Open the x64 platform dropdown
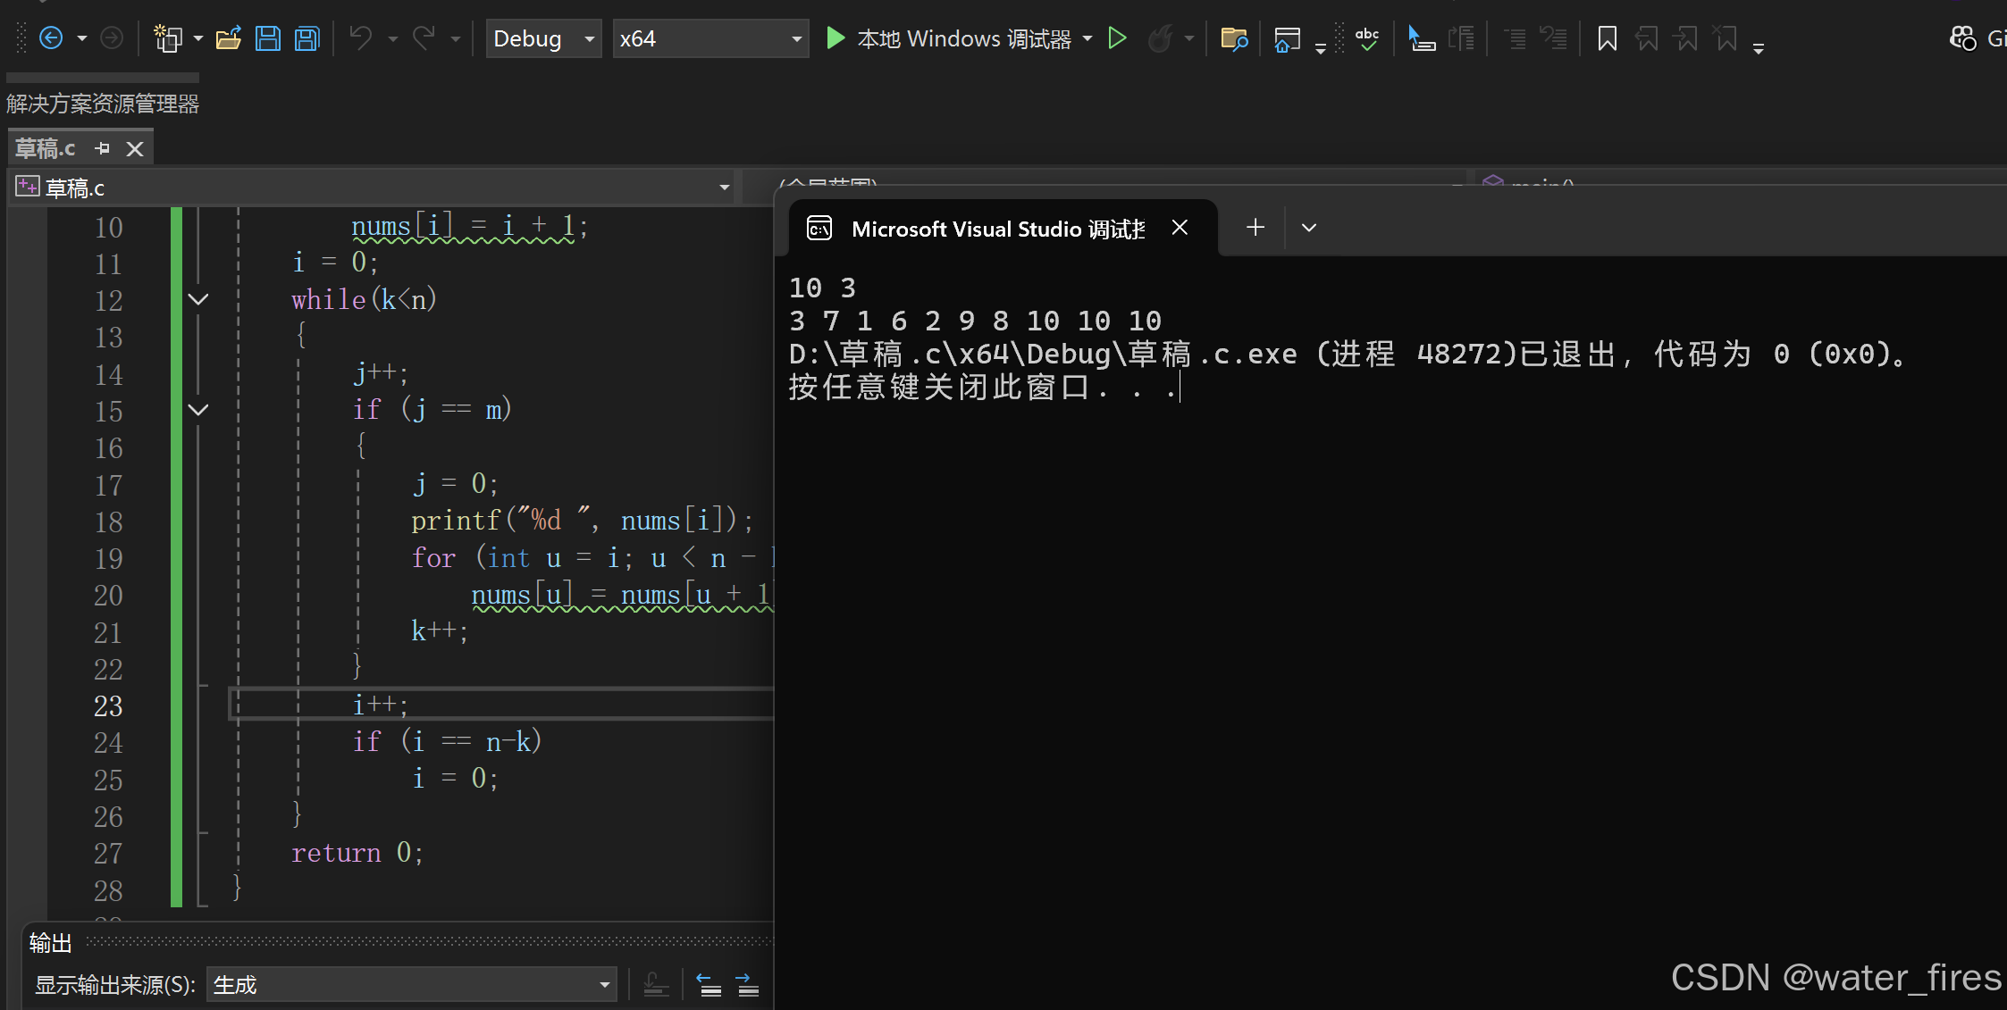This screenshot has height=1010, width=2007. click(710, 38)
